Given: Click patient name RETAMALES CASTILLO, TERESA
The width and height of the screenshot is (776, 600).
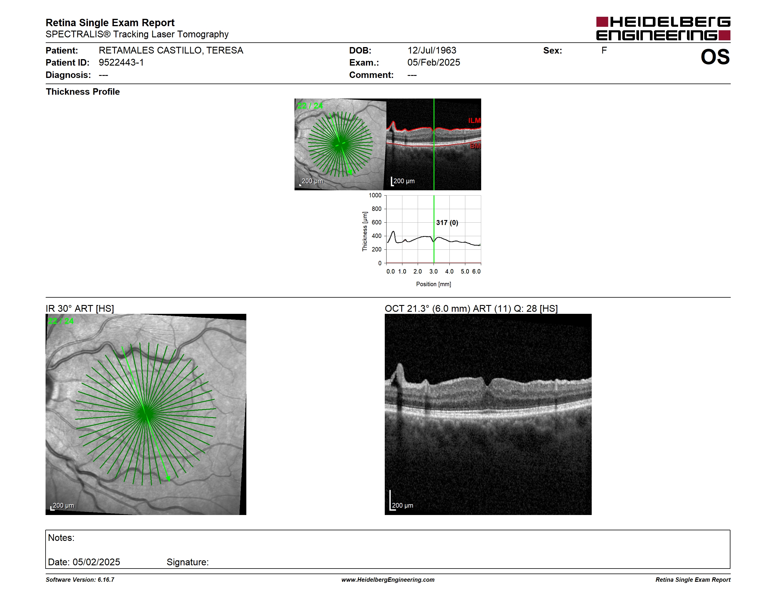Looking at the screenshot, I should click(x=171, y=51).
